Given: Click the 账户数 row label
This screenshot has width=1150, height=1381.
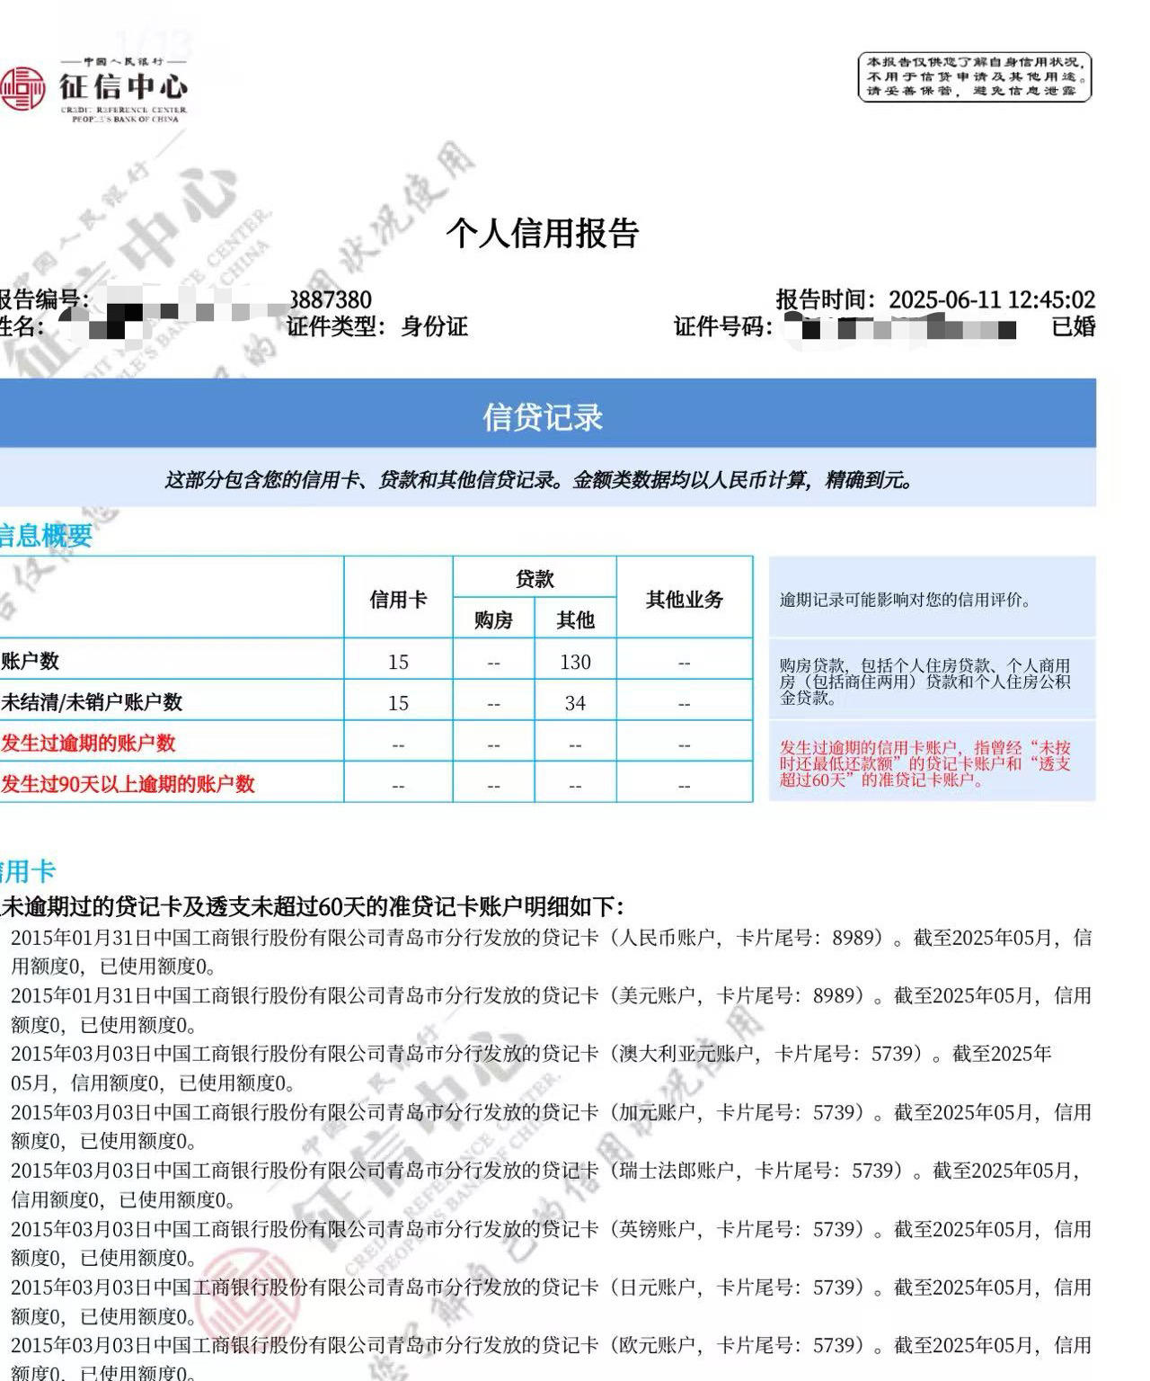Looking at the screenshot, I should pos(30,661).
